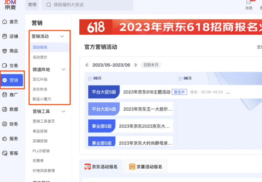Image resolution: width=262 pixels, height=182 pixels.
Task: Click the 常用 button in top bar
Action: coord(32,5)
